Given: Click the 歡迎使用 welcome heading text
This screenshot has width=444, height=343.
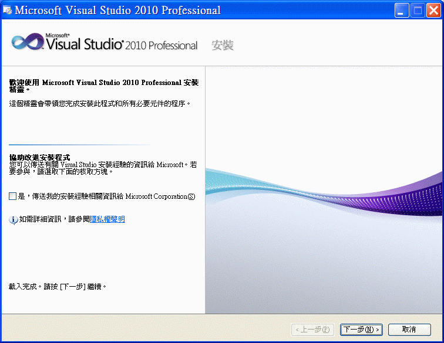Looking at the screenshot, I should point(104,86).
